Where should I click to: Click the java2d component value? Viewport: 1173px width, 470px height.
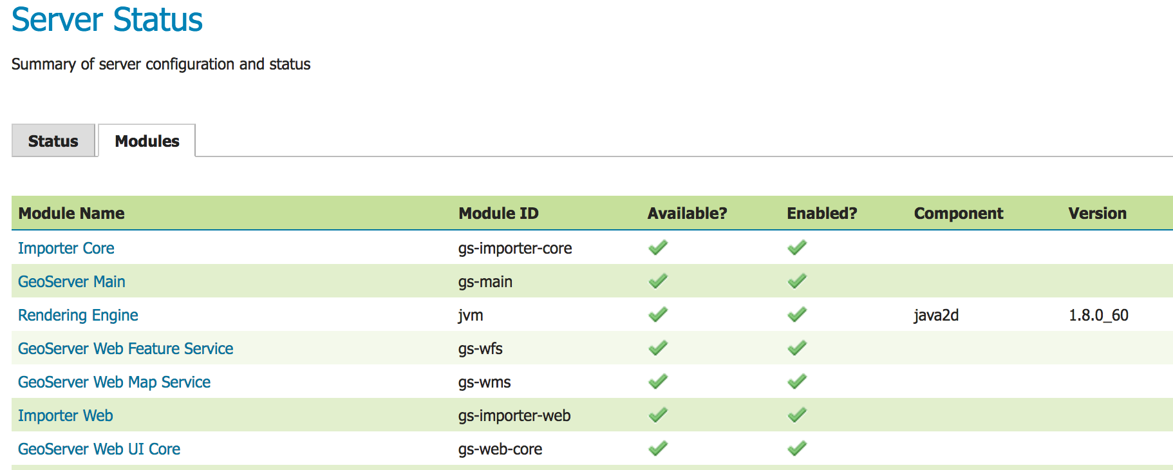(936, 315)
